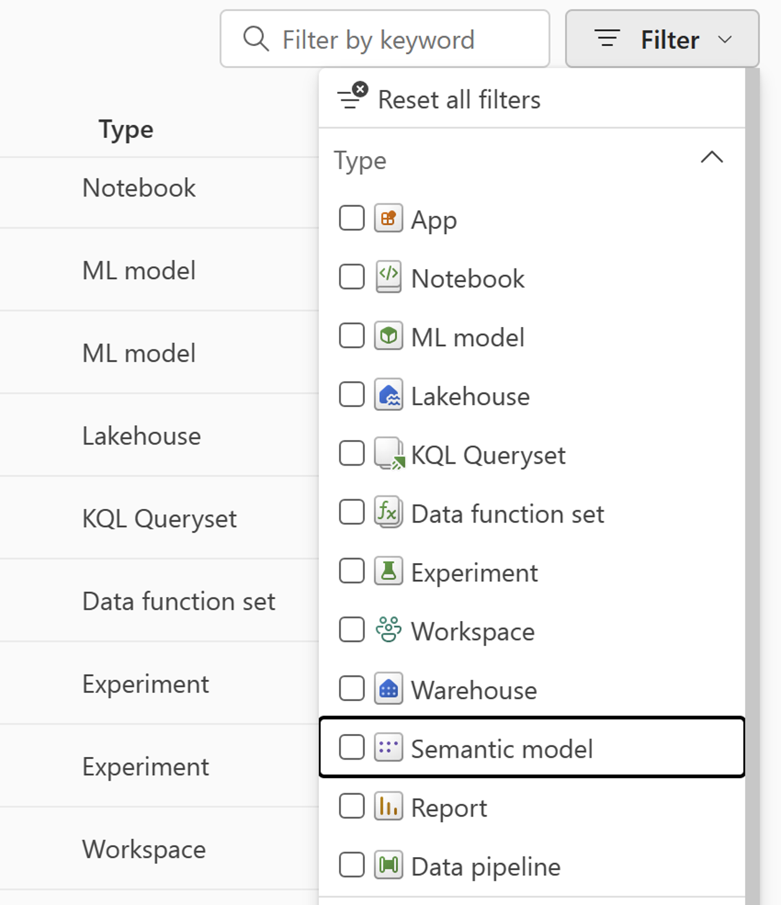Screen dimensions: 781x905
Task: Click the Data function set table cell
Action: (178, 601)
